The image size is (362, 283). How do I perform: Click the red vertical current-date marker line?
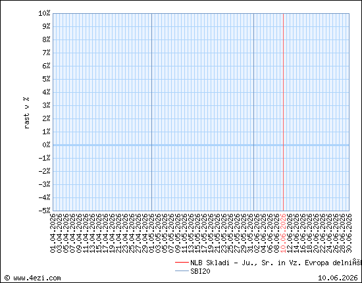click(x=283, y=112)
